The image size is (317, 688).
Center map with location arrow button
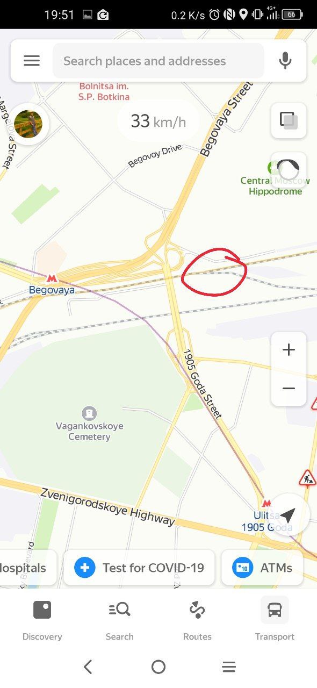point(288,515)
